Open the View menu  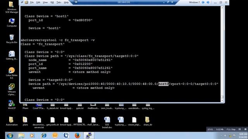coord(45,2)
